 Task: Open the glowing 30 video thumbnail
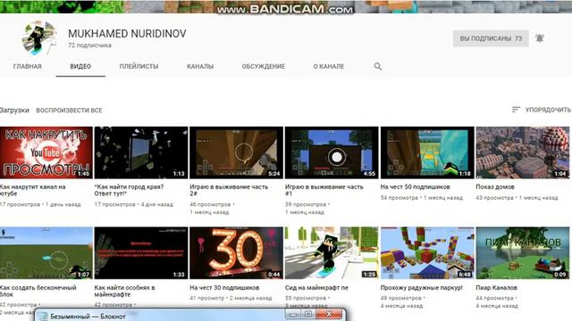[236, 253]
